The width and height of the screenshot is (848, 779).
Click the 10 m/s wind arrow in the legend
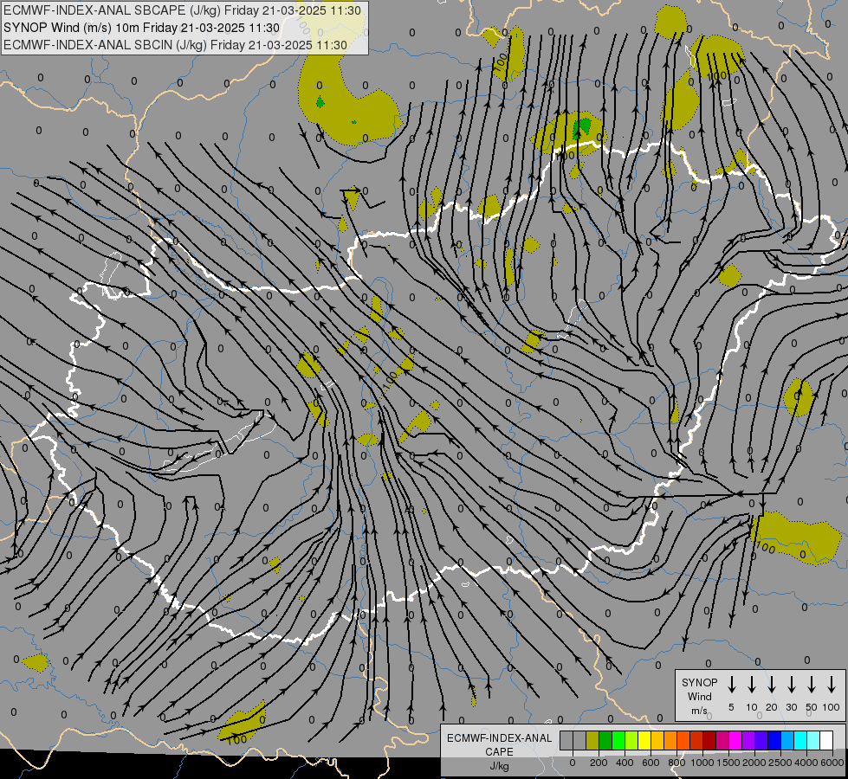point(752,685)
